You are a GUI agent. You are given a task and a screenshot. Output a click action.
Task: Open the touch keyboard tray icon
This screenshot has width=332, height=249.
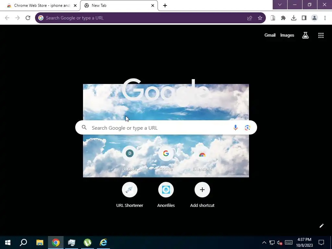[289, 243]
